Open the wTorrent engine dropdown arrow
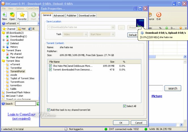Image resolution: width=188 pixels, height=132 pixels. [18, 23]
